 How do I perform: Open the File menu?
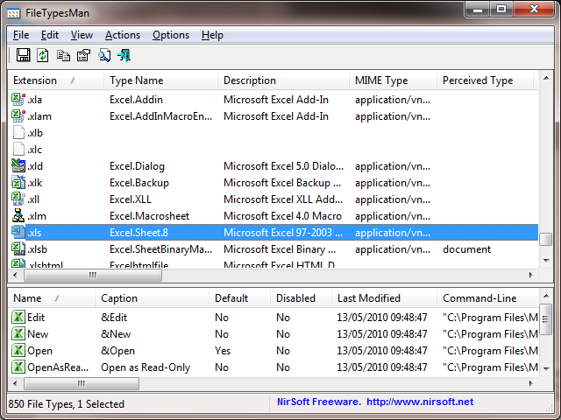click(x=21, y=35)
